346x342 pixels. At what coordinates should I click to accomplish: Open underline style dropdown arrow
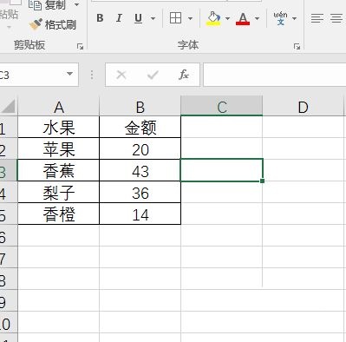pos(153,18)
